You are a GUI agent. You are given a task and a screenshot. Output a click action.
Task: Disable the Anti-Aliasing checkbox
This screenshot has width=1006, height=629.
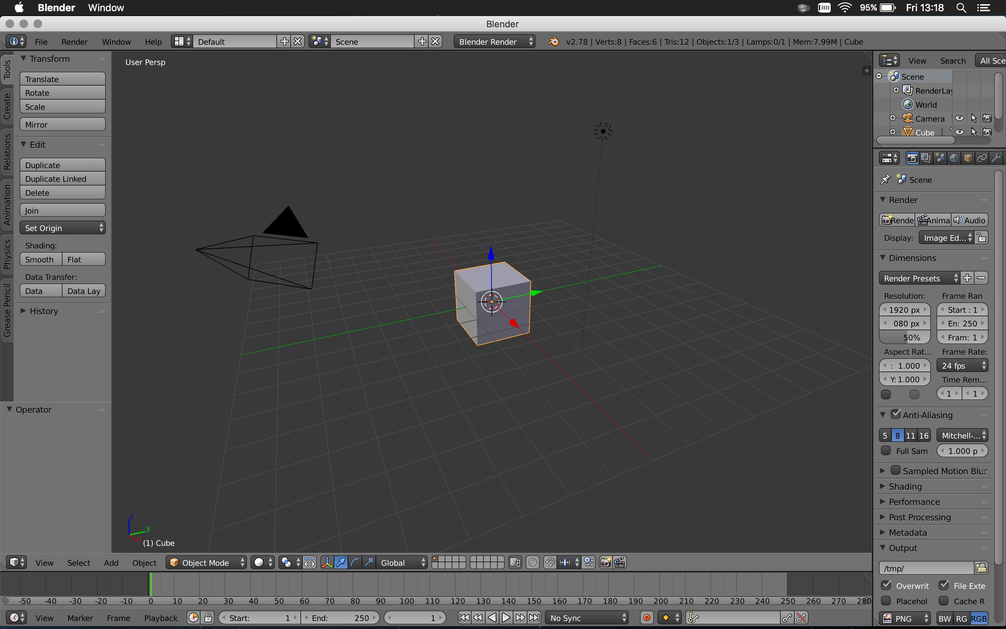895,414
